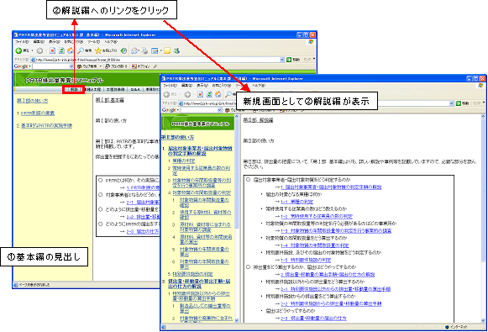Open お気に入り menu in front IE window
The width and height of the screenshot is (488, 332).
222,85
